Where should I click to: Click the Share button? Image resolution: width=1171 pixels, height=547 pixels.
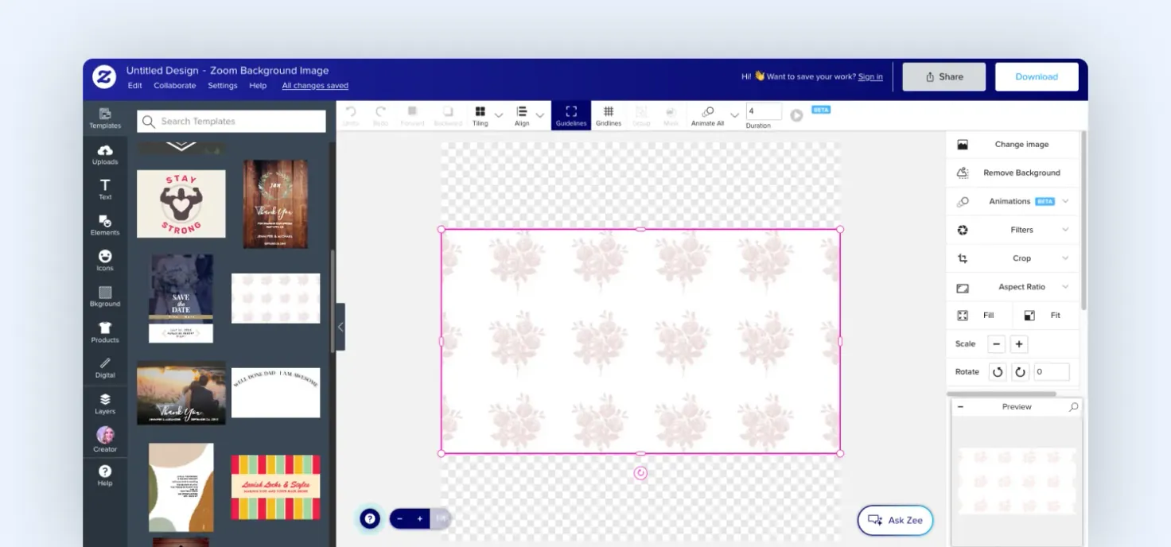(x=944, y=77)
